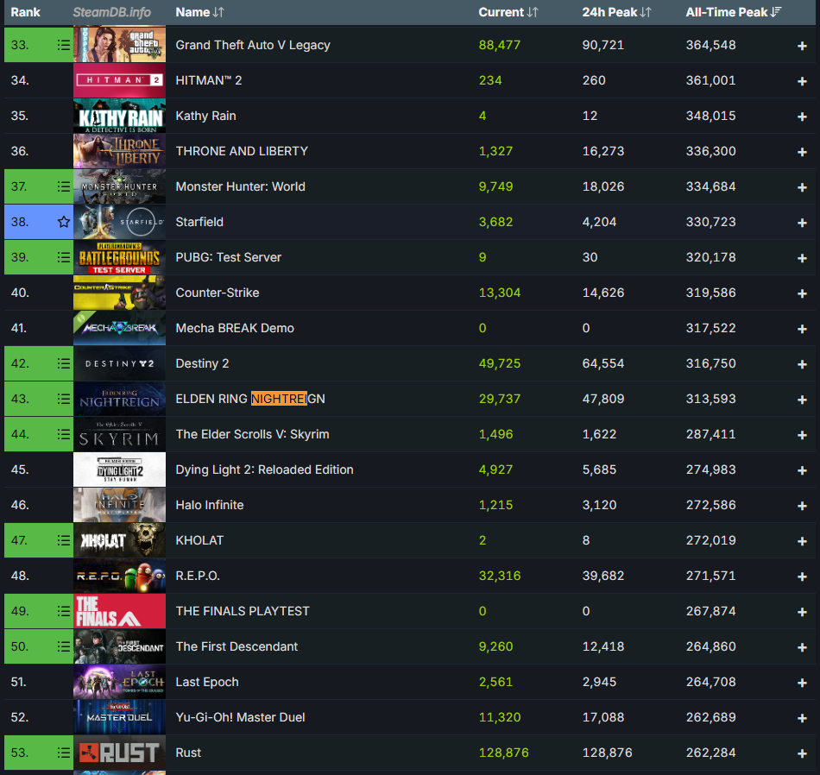Screen dimensions: 820x775
Task: Click Counter-Strike 24h peak 14,626
Action: 603,293
